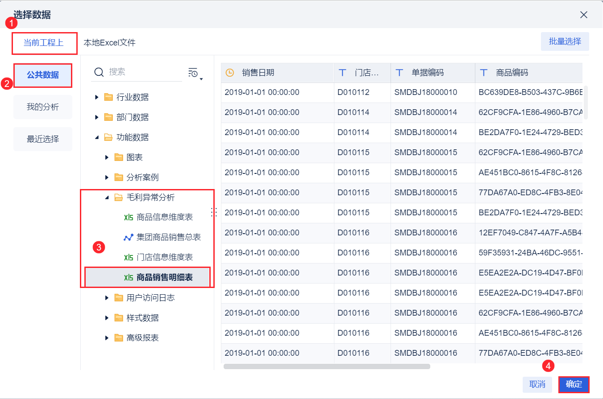This screenshot has width=603, height=399.
Task: Click the Excel icon of 商品销售明细表
Action: point(129,278)
